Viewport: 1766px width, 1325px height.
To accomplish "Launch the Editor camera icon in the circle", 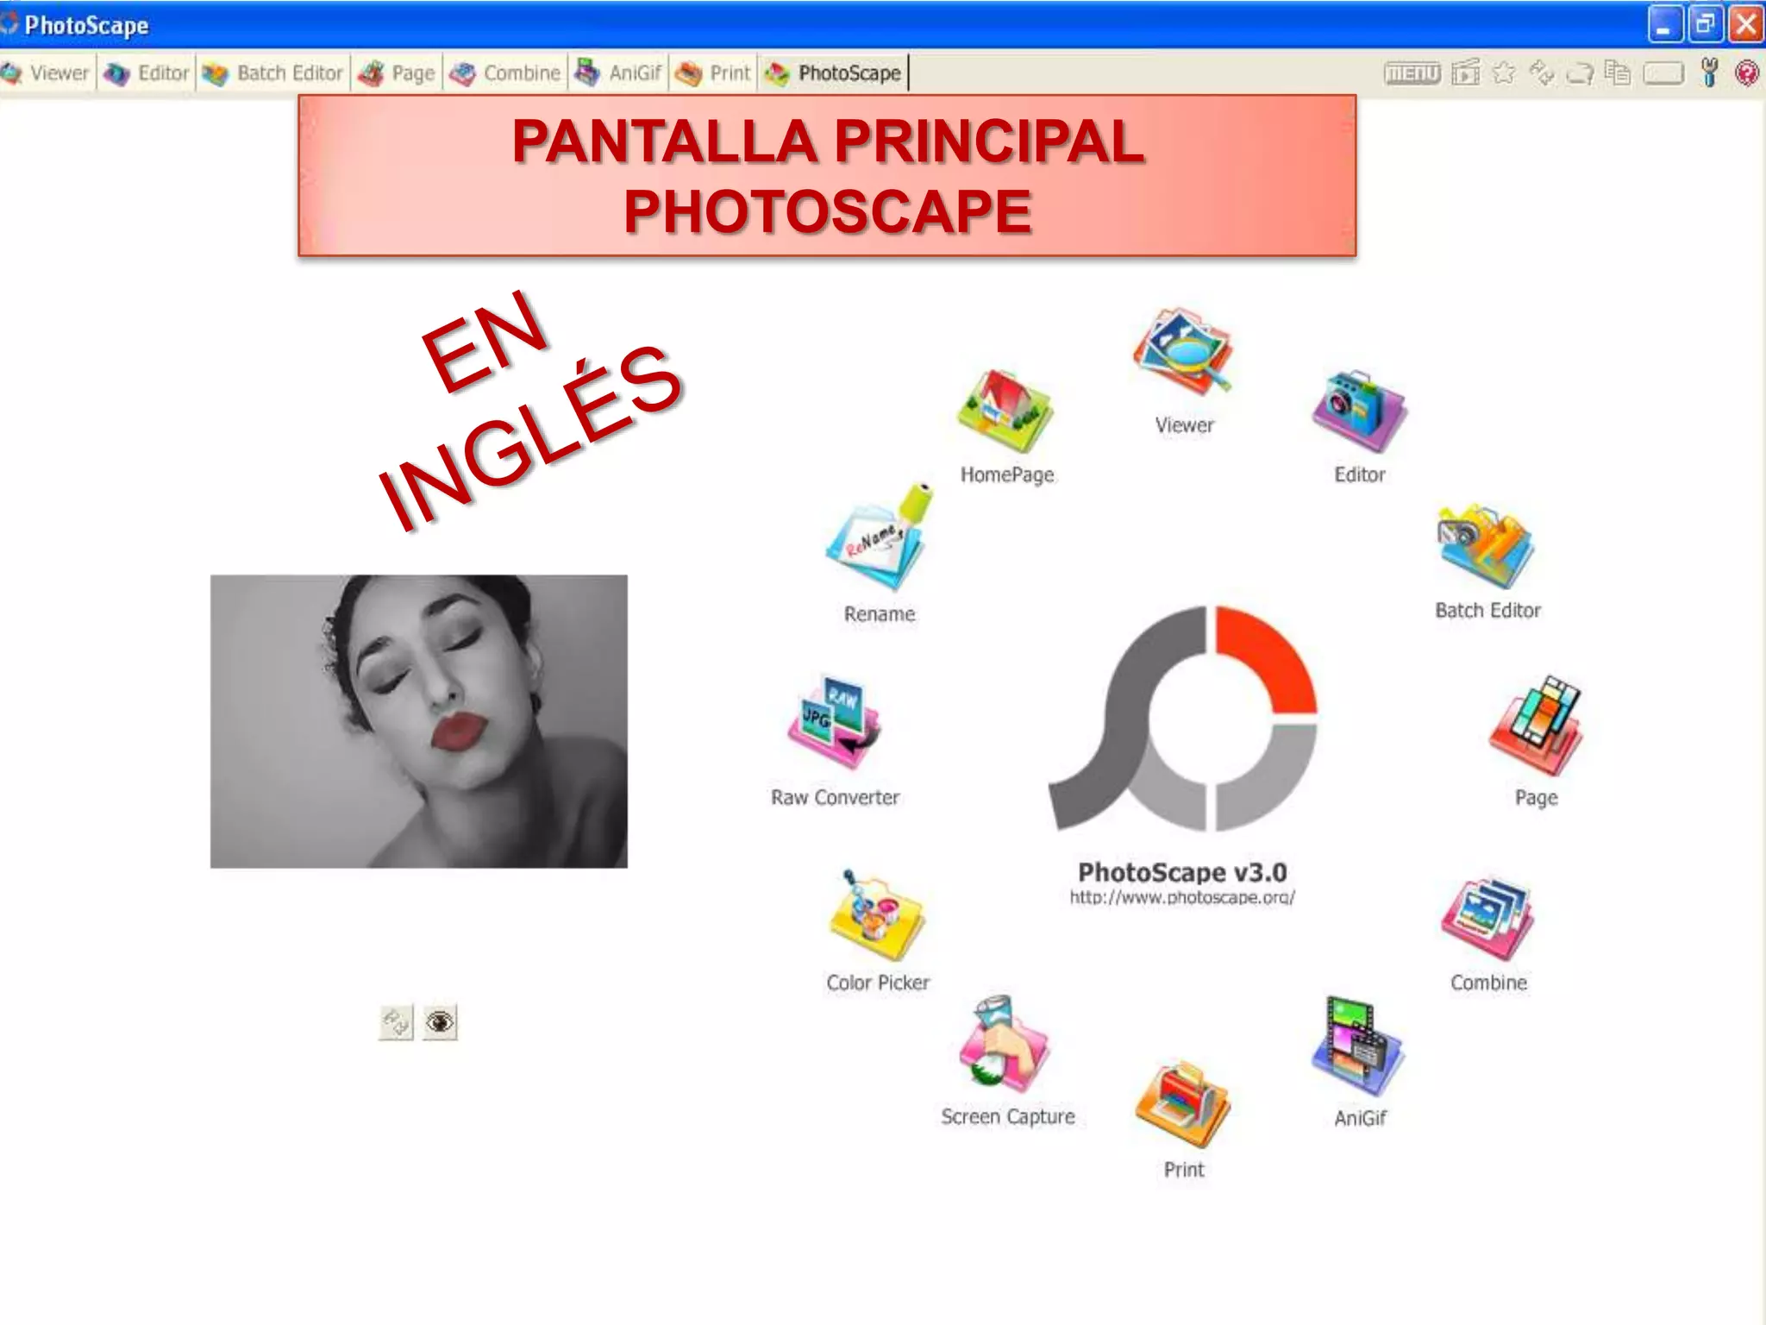I will pyautogui.click(x=1359, y=411).
